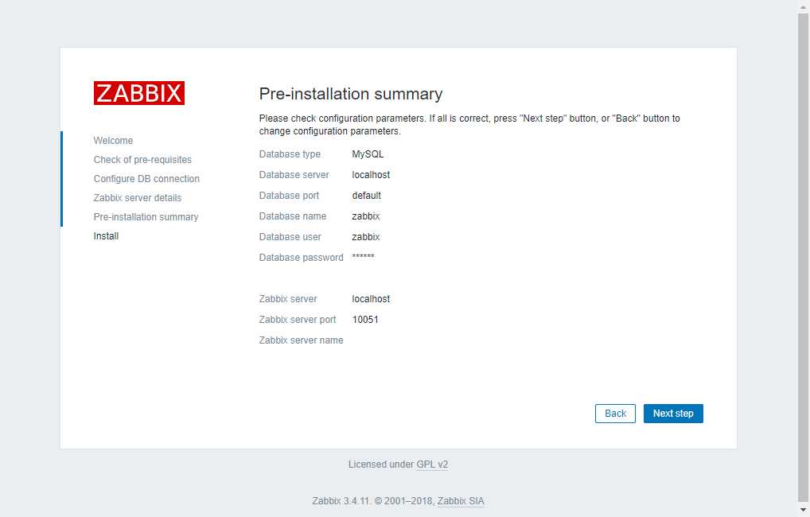This screenshot has height=517, width=810.
Task: Click the Database password label
Action: (302, 257)
